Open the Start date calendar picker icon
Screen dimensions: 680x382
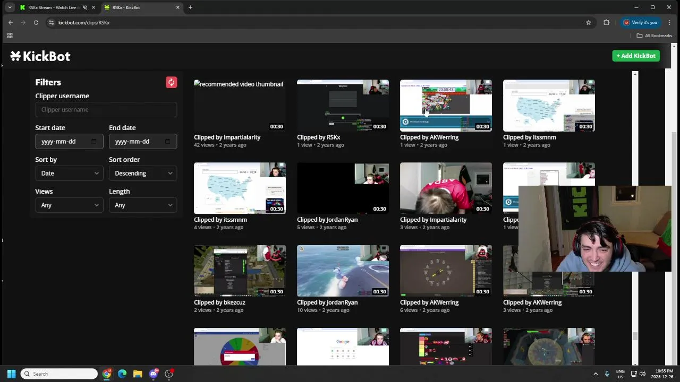[94, 142]
